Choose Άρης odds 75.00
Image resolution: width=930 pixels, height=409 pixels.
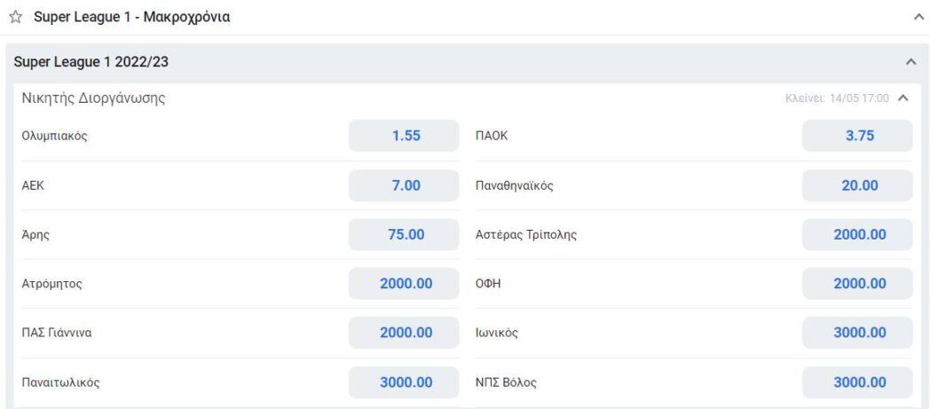[x=404, y=234]
